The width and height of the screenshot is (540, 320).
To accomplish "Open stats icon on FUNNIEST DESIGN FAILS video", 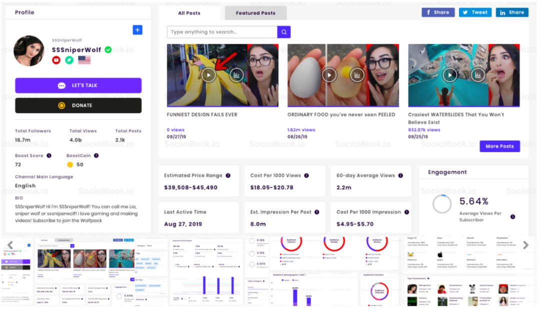I will (x=236, y=75).
